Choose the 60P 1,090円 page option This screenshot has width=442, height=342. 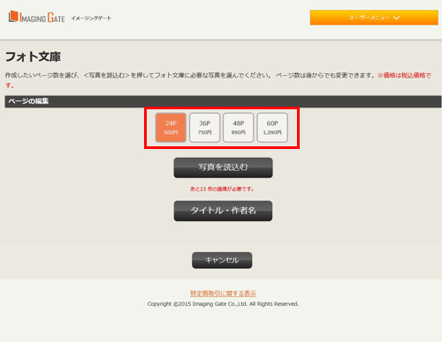coord(272,128)
